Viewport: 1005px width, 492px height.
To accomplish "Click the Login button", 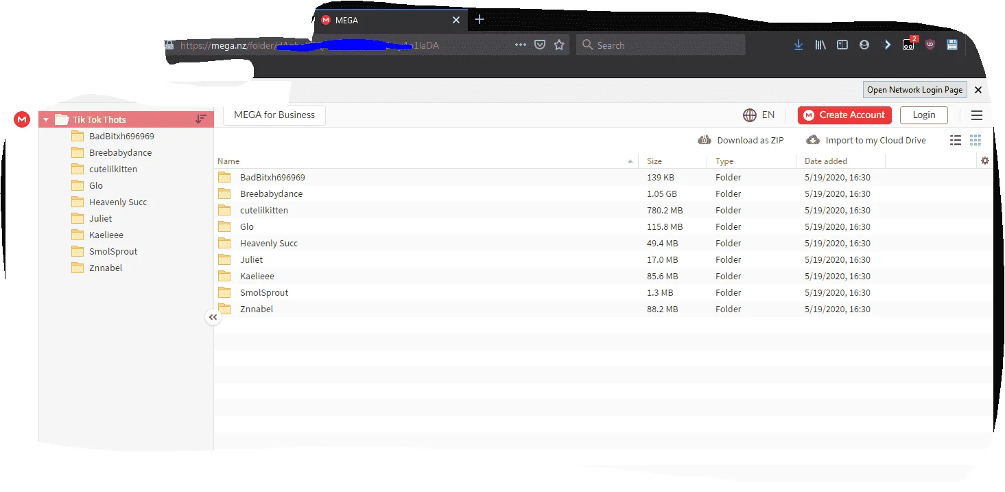I will (x=923, y=115).
